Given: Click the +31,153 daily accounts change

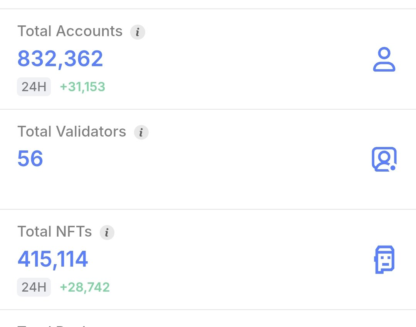Looking at the screenshot, I should pos(82,87).
